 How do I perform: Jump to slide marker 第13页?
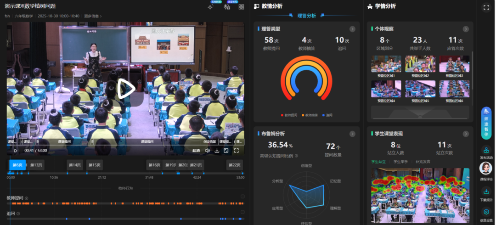(x=36, y=165)
